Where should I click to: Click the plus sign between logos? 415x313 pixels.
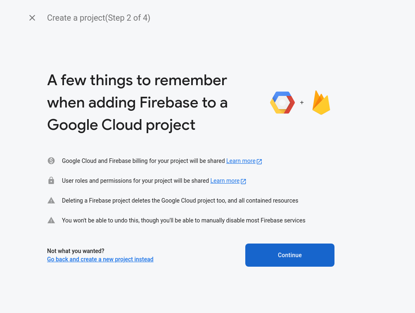coord(302,103)
